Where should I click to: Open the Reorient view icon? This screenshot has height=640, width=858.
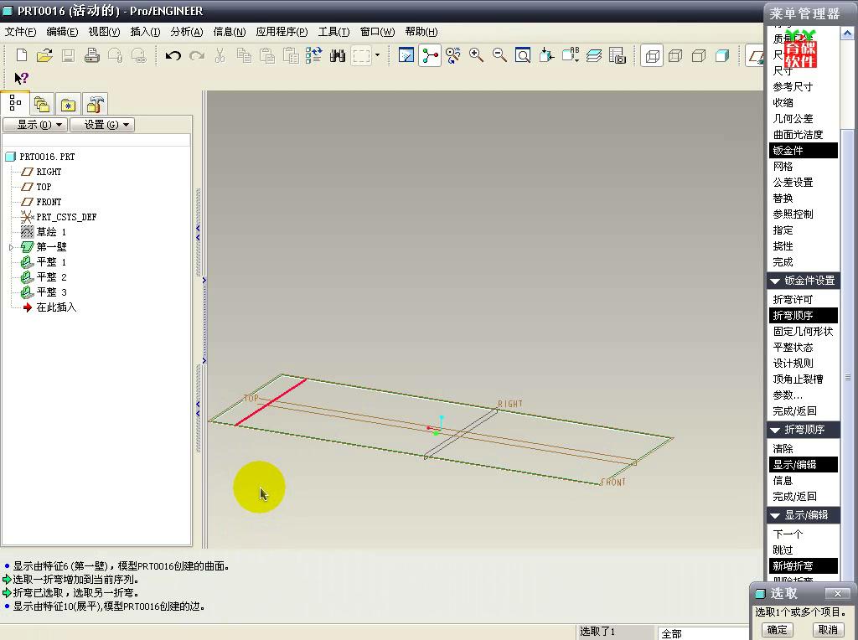coord(546,55)
